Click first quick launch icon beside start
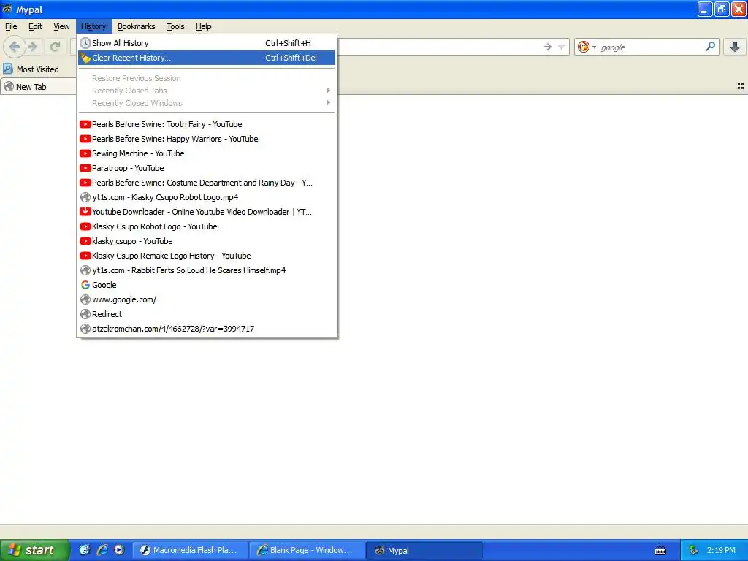This screenshot has width=748, height=561. (x=85, y=550)
